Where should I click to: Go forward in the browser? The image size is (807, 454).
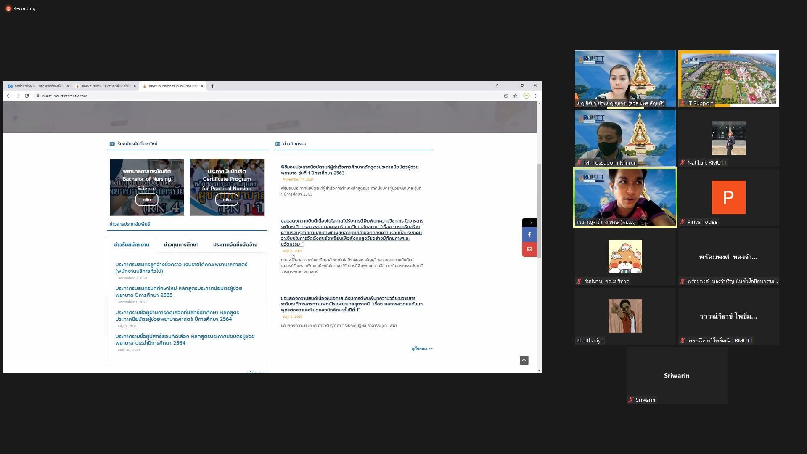pos(18,96)
